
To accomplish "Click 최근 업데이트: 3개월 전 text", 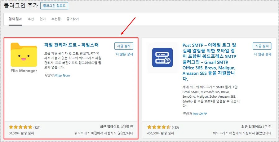I will point(117,127).
